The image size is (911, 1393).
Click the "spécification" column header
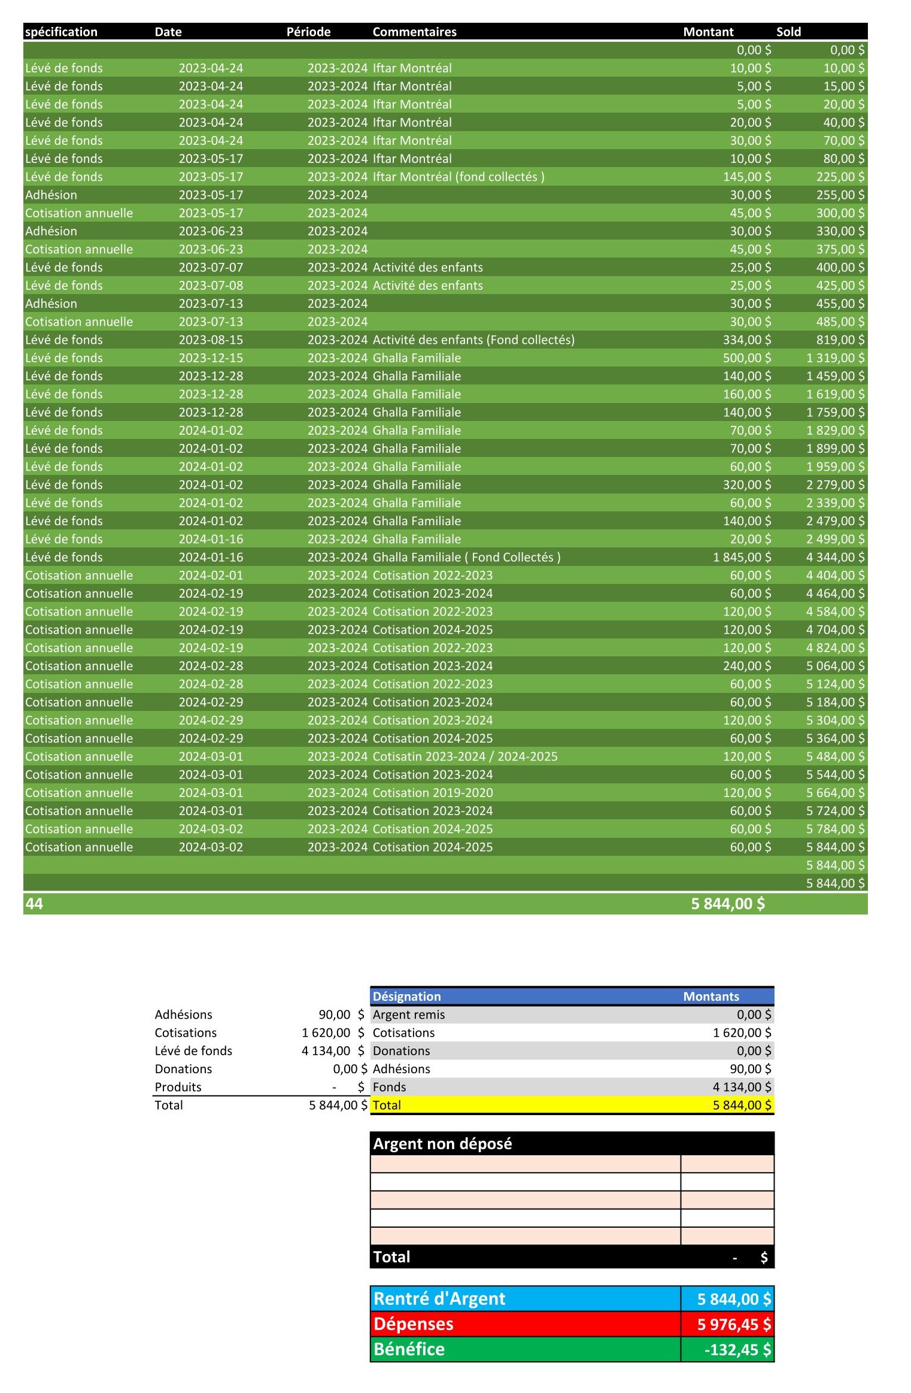click(x=61, y=32)
